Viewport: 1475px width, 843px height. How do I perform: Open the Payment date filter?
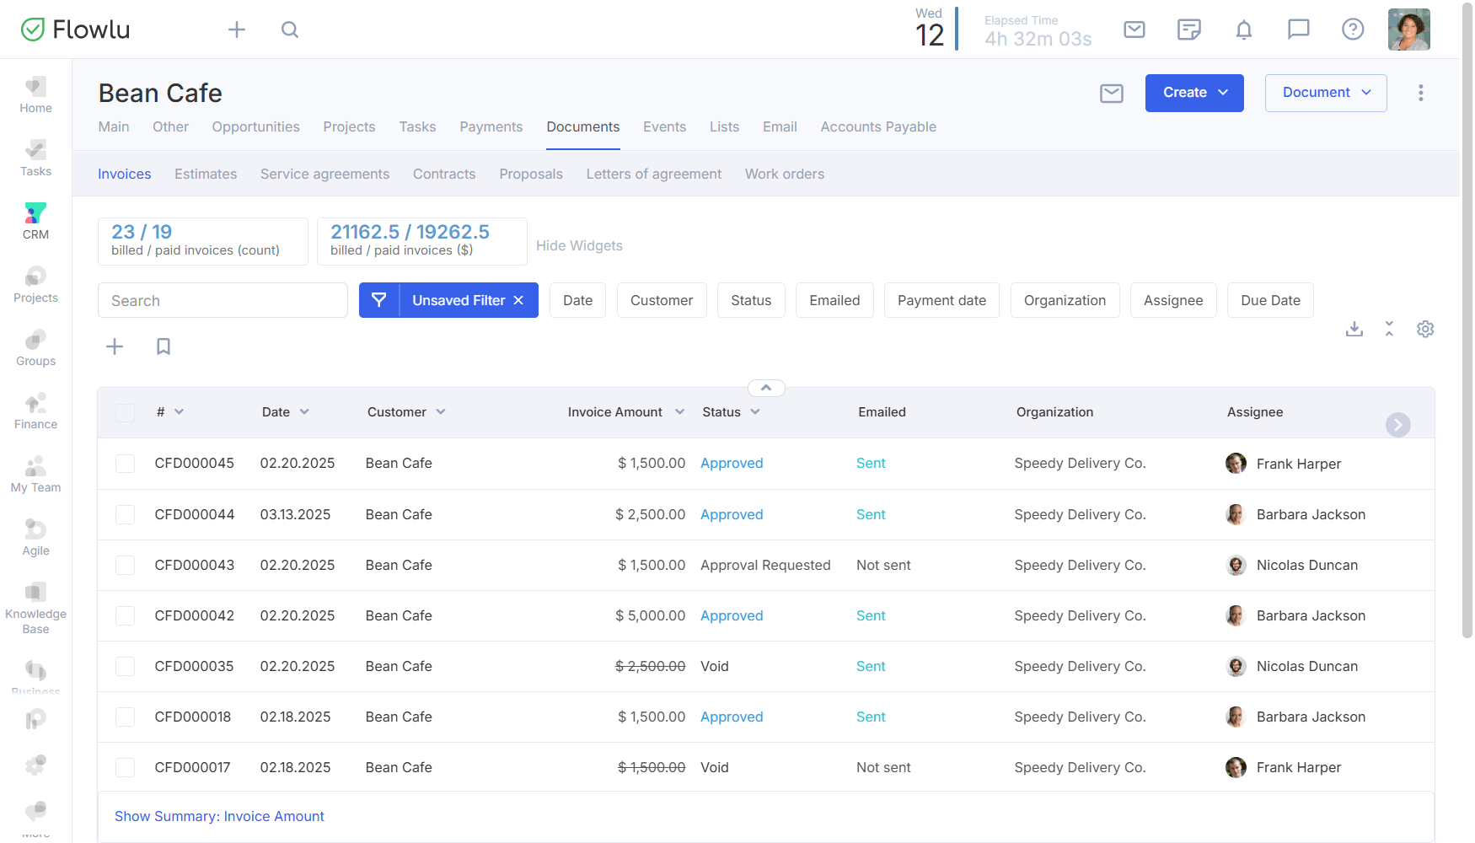941,300
